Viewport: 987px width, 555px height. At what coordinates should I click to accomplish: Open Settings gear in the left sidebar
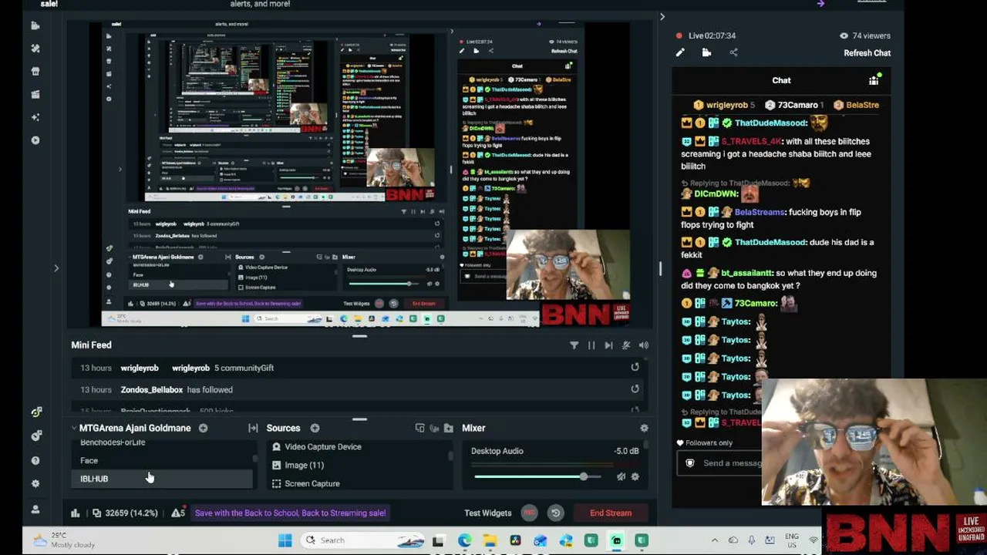pos(35,484)
